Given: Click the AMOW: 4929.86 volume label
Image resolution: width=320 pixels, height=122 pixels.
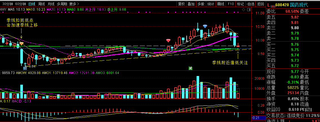Looking at the screenshot, I should (28, 73).
